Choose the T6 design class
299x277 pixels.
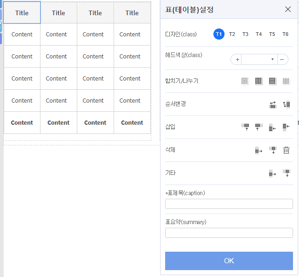point(285,34)
